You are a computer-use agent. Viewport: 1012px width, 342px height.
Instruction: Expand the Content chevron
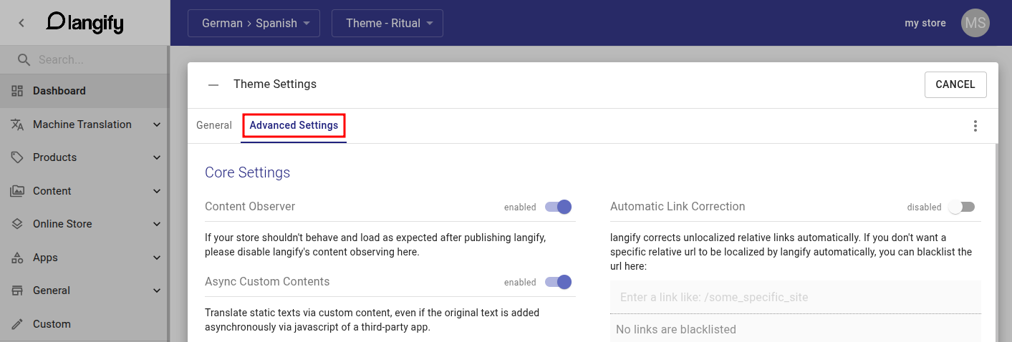(157, 191)
